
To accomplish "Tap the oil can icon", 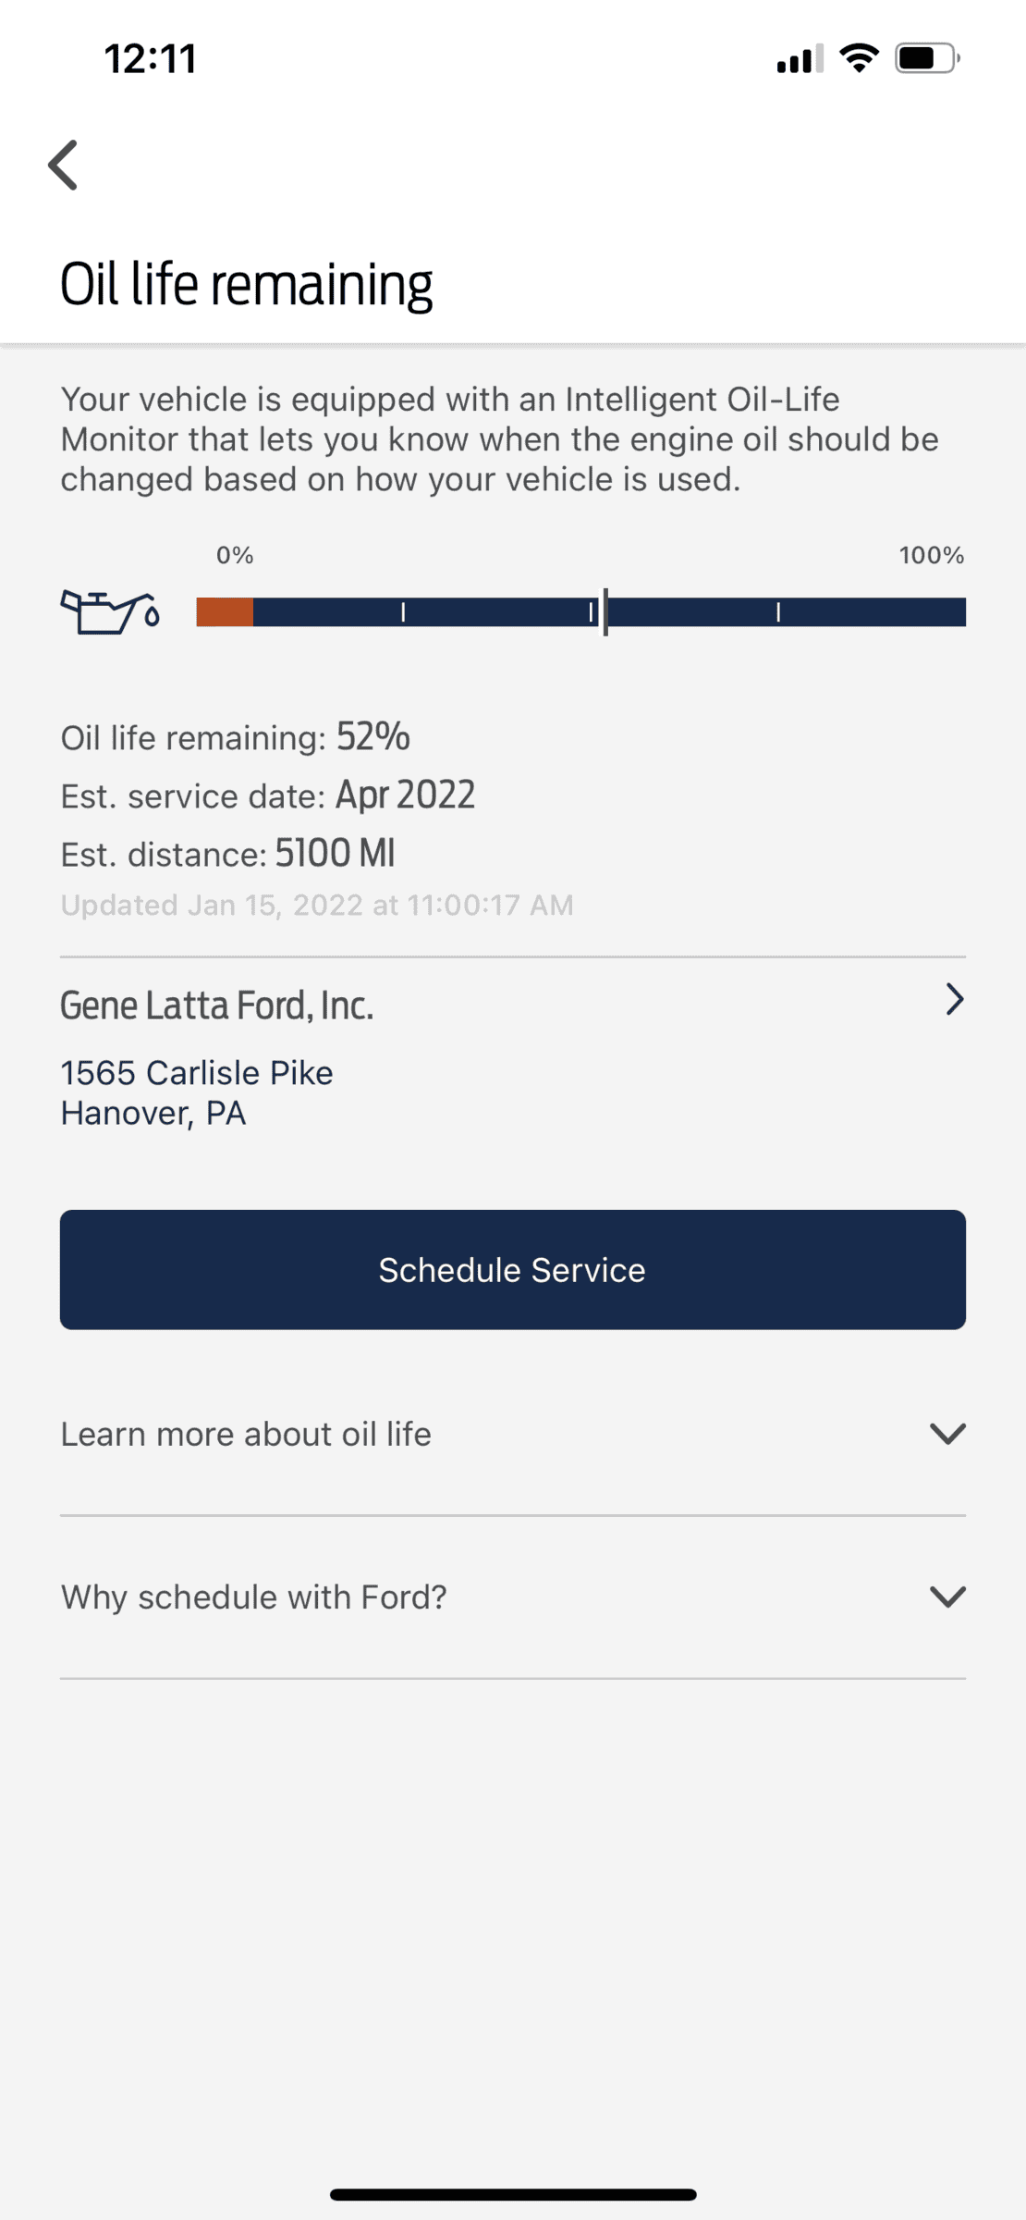I will click(x=110, y=612).
